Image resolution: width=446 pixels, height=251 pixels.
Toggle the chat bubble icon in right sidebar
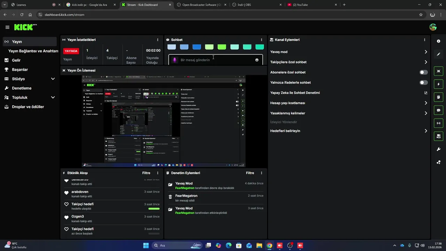(439, 110)
